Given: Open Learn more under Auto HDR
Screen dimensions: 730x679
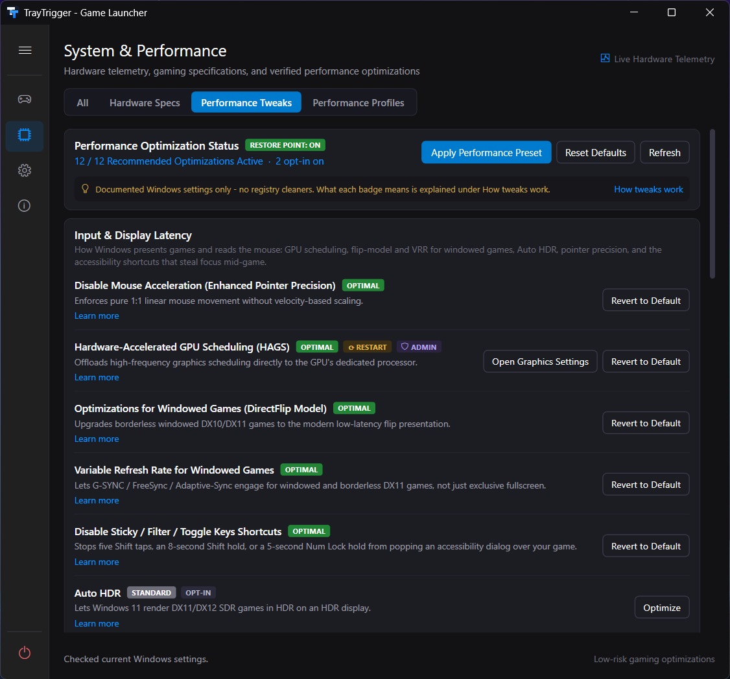Looking at the screenshot, I should coord(97,623).
